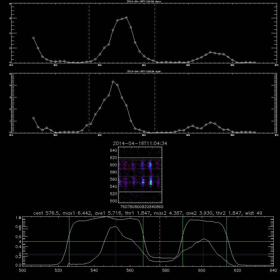Click the red dotted line near 601 in bottom plot

[203, 241]
